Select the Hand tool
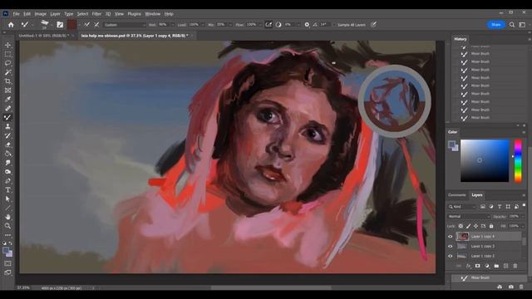The image size is (532, 299). [7, 217]
